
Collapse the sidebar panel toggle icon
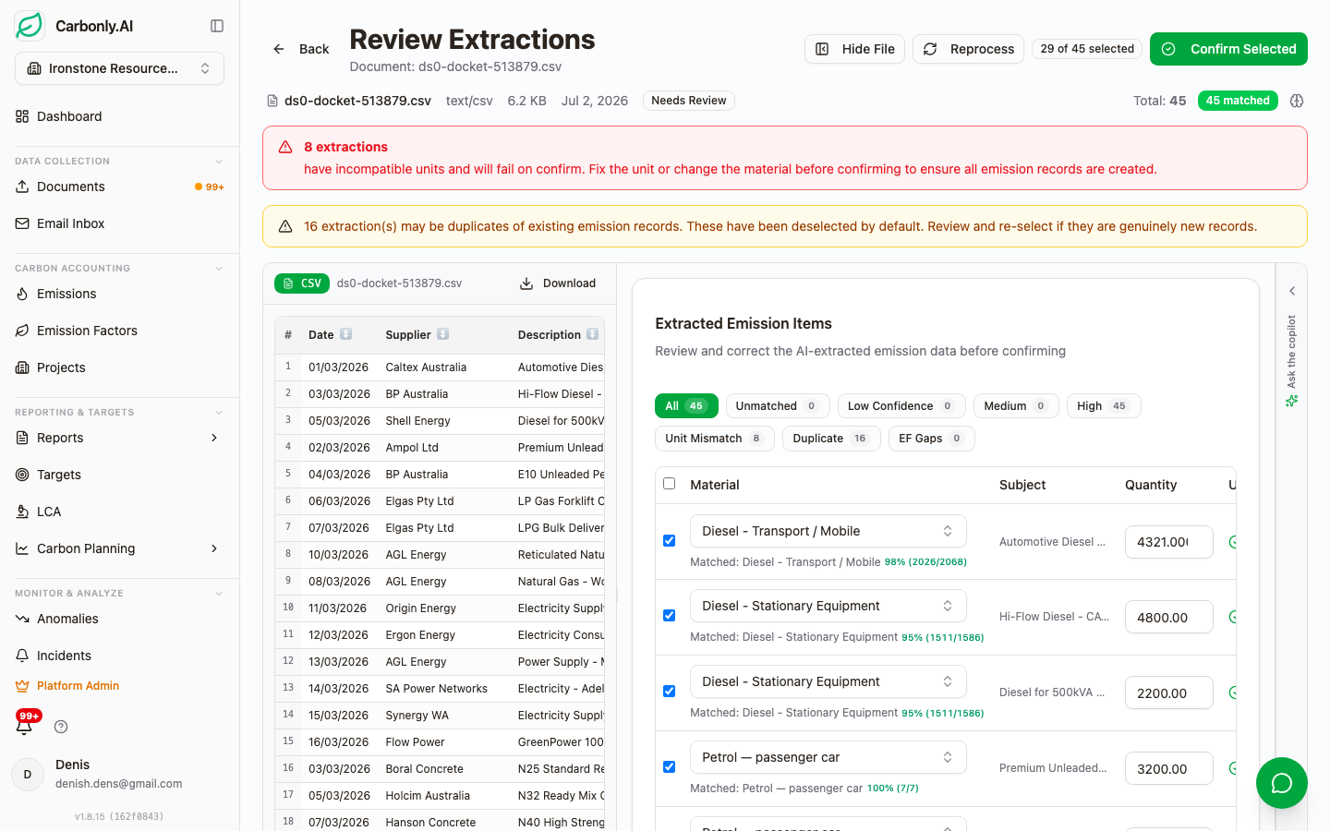tap(217, 26)
